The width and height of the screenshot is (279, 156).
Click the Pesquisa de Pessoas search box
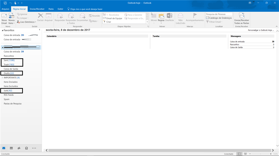click(x=219, y=14)
